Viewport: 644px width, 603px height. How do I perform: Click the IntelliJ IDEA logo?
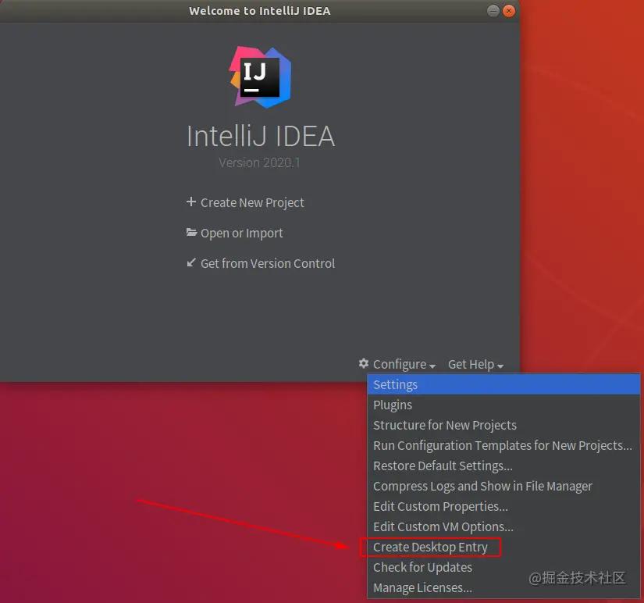260,77
